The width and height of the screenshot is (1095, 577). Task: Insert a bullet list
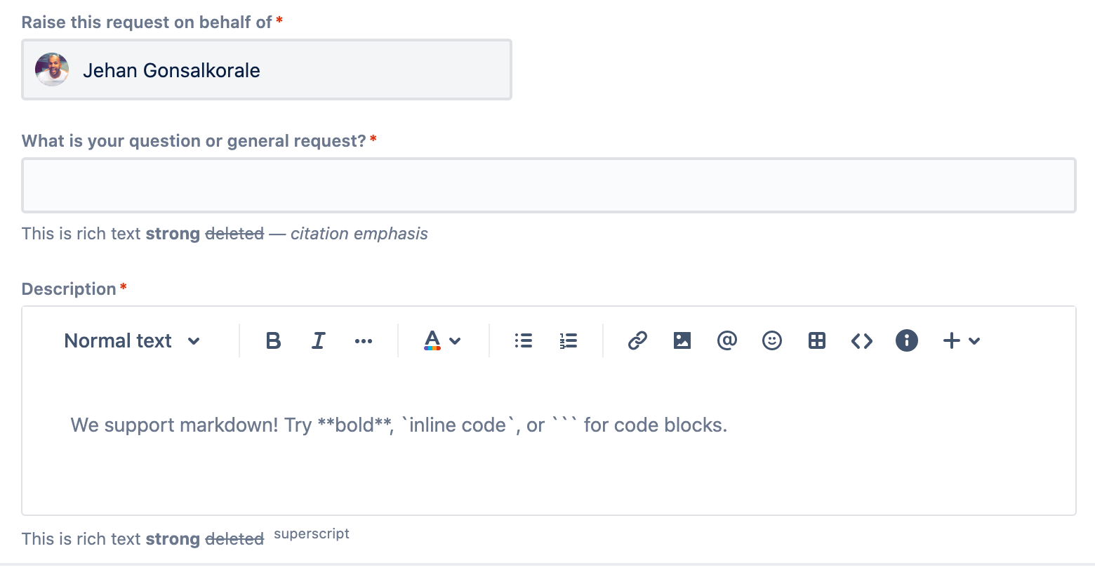pos(523,341)
